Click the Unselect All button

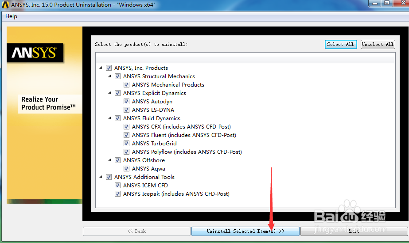378,44
